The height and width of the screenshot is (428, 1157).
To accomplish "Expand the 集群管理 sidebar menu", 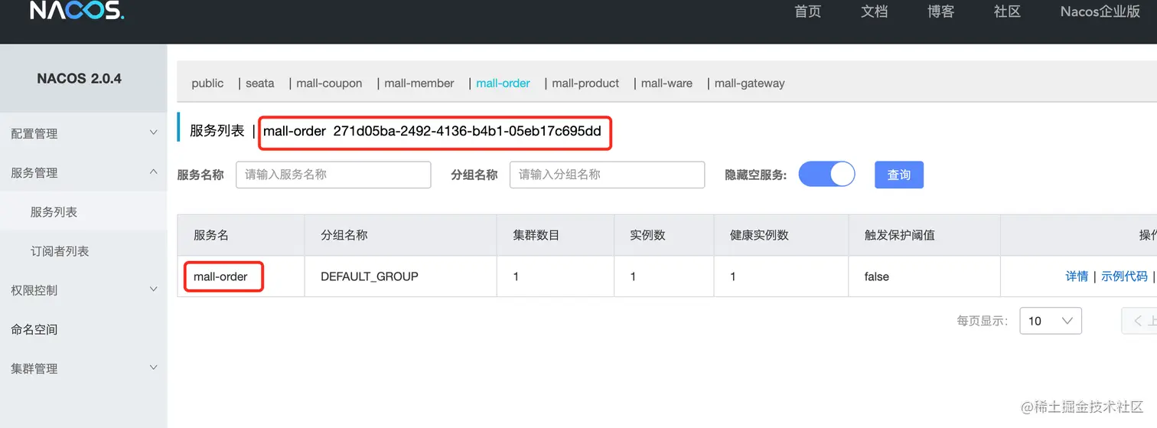I will (83, 368).
